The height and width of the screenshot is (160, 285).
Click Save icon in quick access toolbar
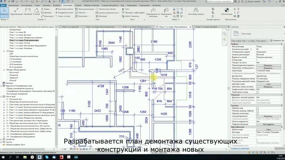[x=13, y=1]
